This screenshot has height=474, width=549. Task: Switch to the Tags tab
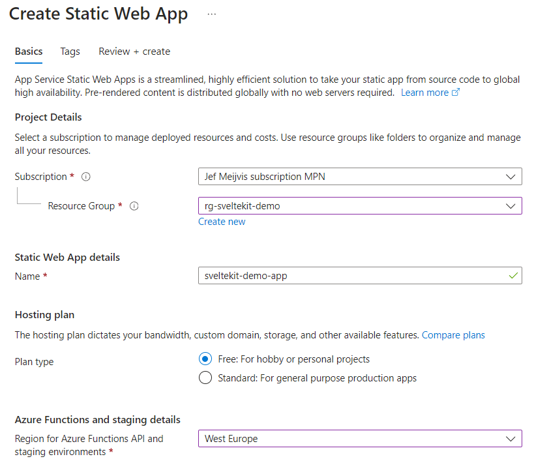click(70, 52)
